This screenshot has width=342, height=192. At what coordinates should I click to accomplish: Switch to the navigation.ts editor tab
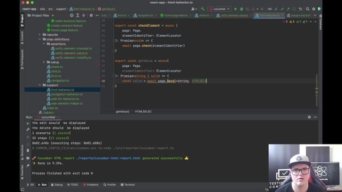click(145, 15)
